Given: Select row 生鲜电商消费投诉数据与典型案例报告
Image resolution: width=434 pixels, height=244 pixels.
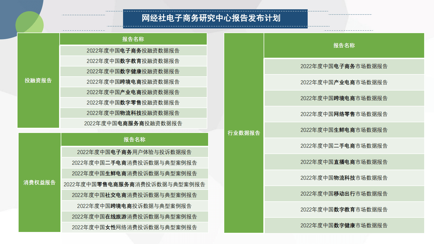Looking at the screenshot, I should (135, 173).
